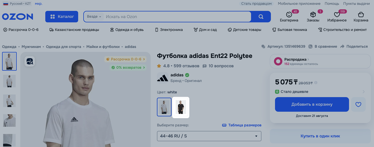Viewport: 374px width, 147px height.
Task: Go to Мужчинам breadcrumb
Action: [x=31, y=47]
